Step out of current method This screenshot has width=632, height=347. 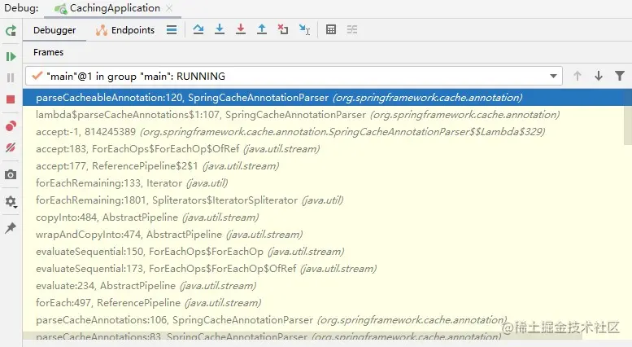[262, 29]
